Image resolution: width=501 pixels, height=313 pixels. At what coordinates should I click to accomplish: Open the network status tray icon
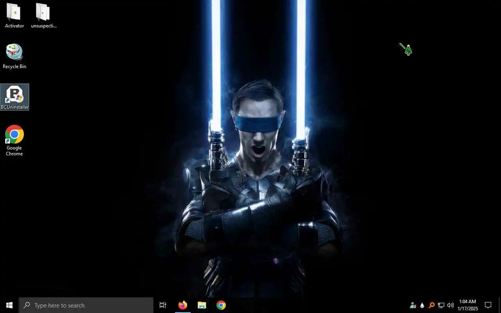(441, 305)
